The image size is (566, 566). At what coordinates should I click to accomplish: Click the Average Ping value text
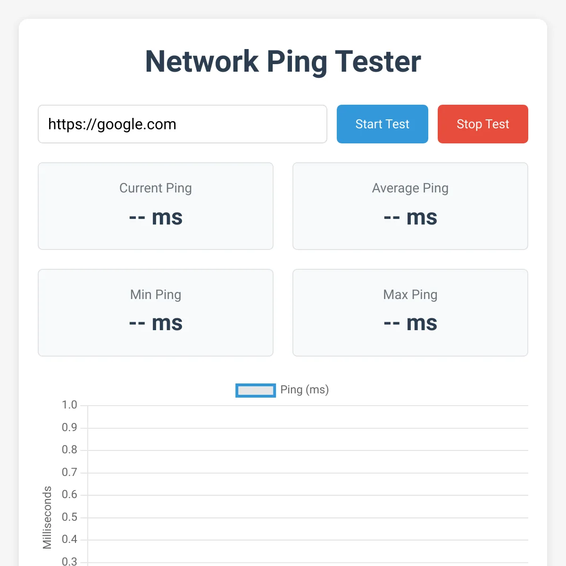tap(410, 217)
